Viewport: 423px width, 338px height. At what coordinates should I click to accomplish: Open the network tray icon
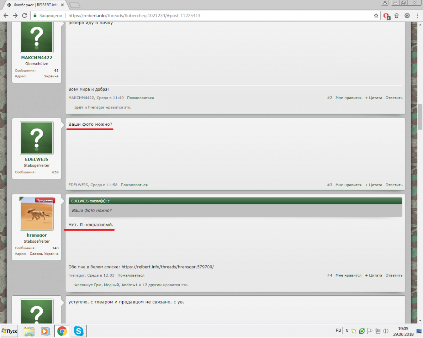(x=378, y=331)
